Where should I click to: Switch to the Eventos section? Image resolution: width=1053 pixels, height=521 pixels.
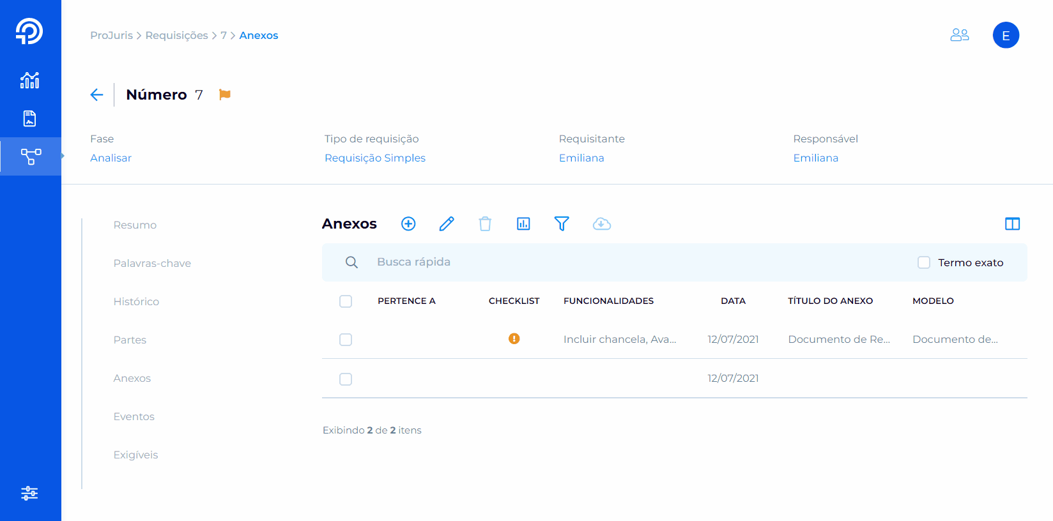pyautogui.click(x=134, y=416)
